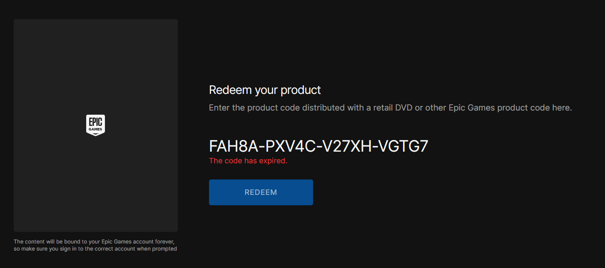
Task: Click the 'EPIC' lettering inside the logo
Action: tap(95, 122)
